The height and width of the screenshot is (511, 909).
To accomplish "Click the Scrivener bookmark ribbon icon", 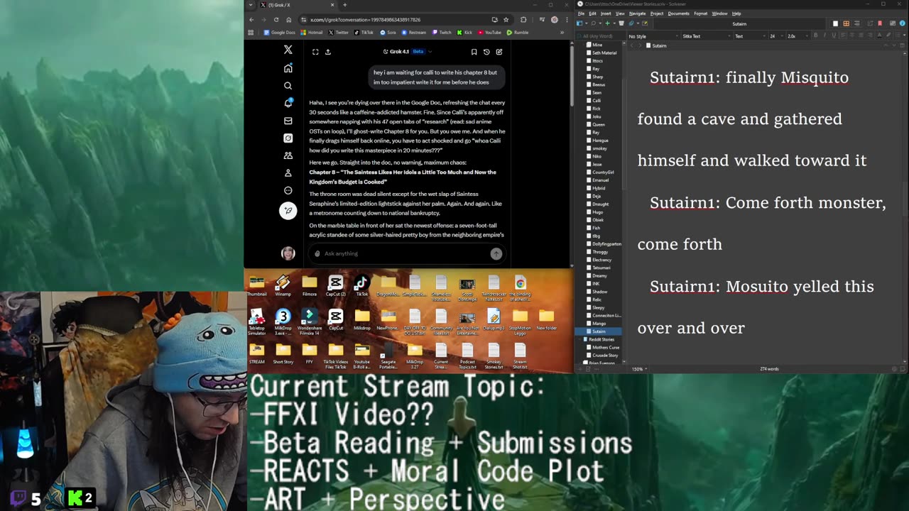I will [x=879, y=23].
